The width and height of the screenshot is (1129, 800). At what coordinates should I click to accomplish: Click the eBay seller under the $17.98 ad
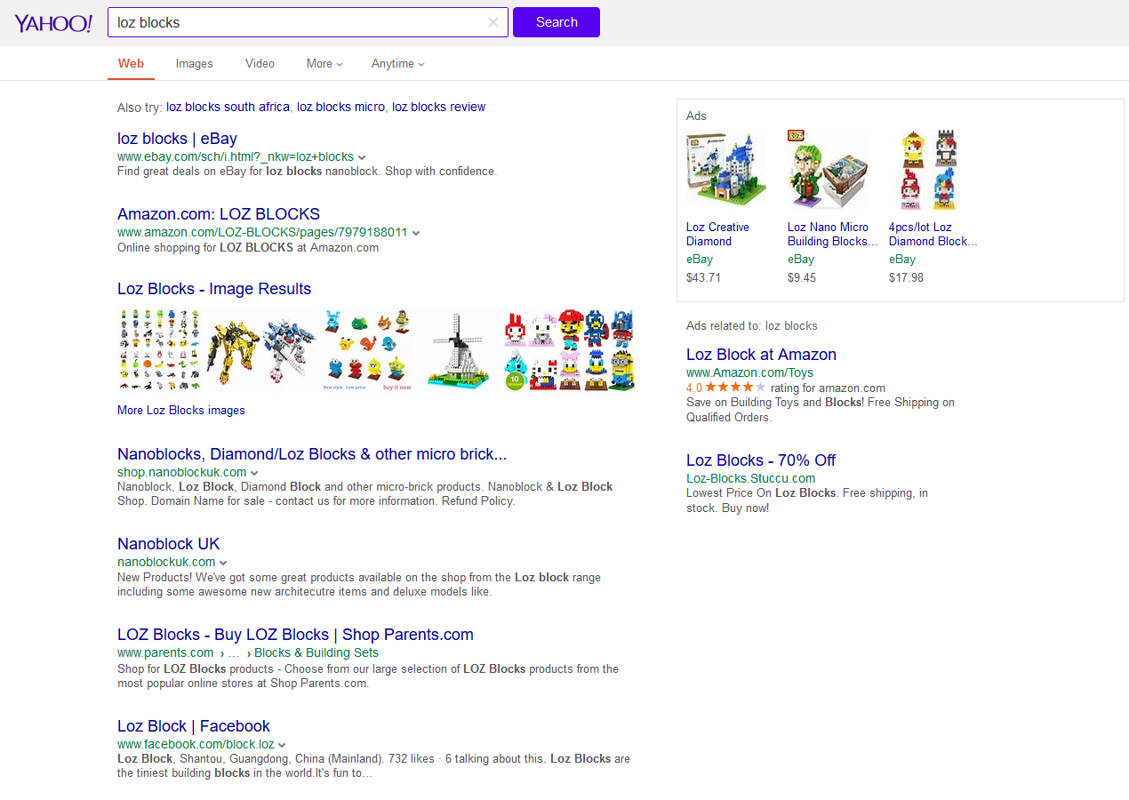point(902,259)
